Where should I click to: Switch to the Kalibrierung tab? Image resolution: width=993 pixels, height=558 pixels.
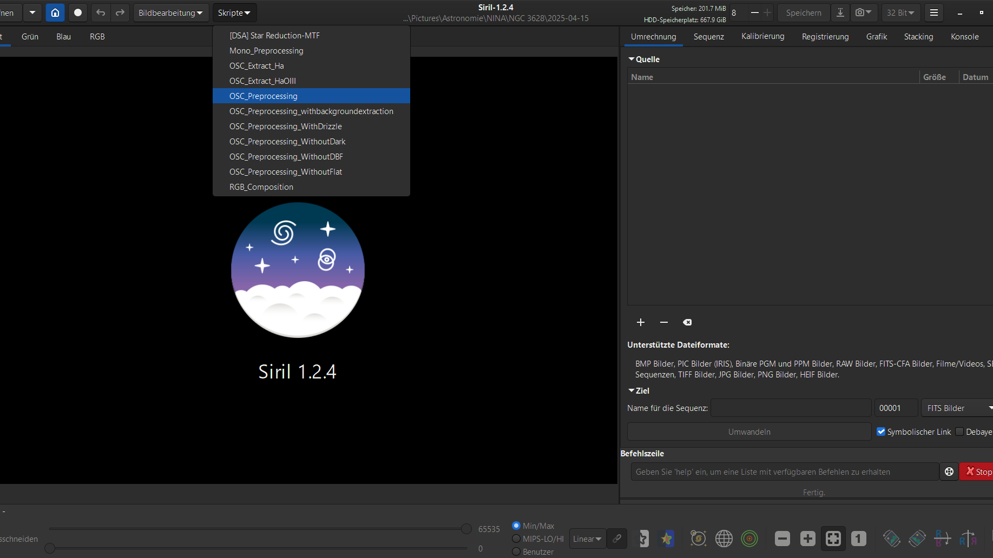click(x=762, y=36)
